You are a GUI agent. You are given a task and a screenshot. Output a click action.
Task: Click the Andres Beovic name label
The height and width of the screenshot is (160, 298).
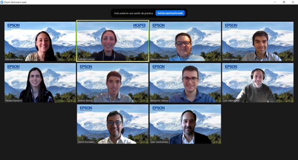(x=86, y=100)
